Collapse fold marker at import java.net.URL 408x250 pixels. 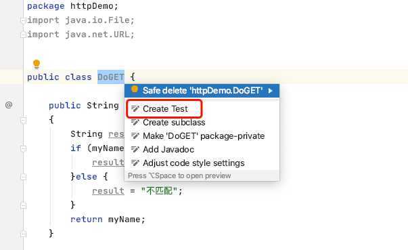click(x=23, y=35)
